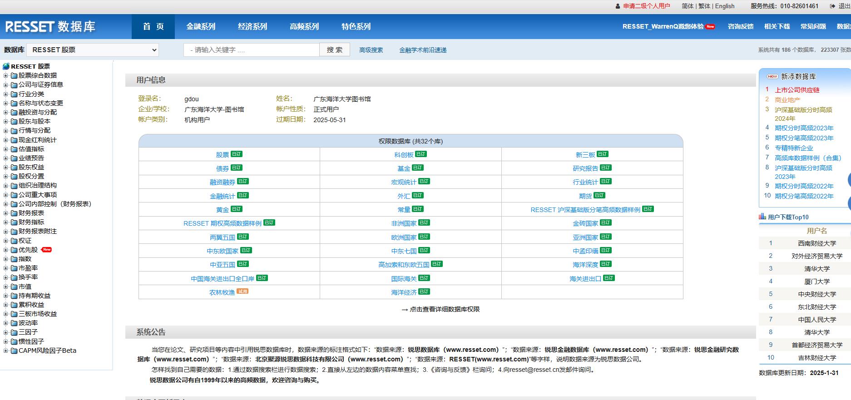Open the 中国海关进出口全口库 link

pos(223,279)
